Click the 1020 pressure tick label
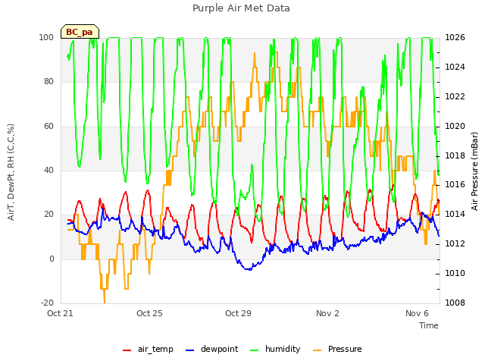 pos(455,126)
